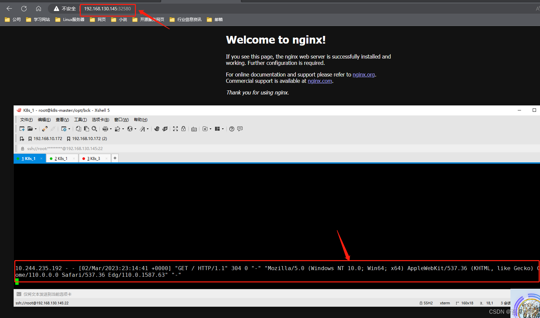Click the Xshell ssh address field
Screen dimensions: 540x318
pyautogui.click(x=65, y=149)
